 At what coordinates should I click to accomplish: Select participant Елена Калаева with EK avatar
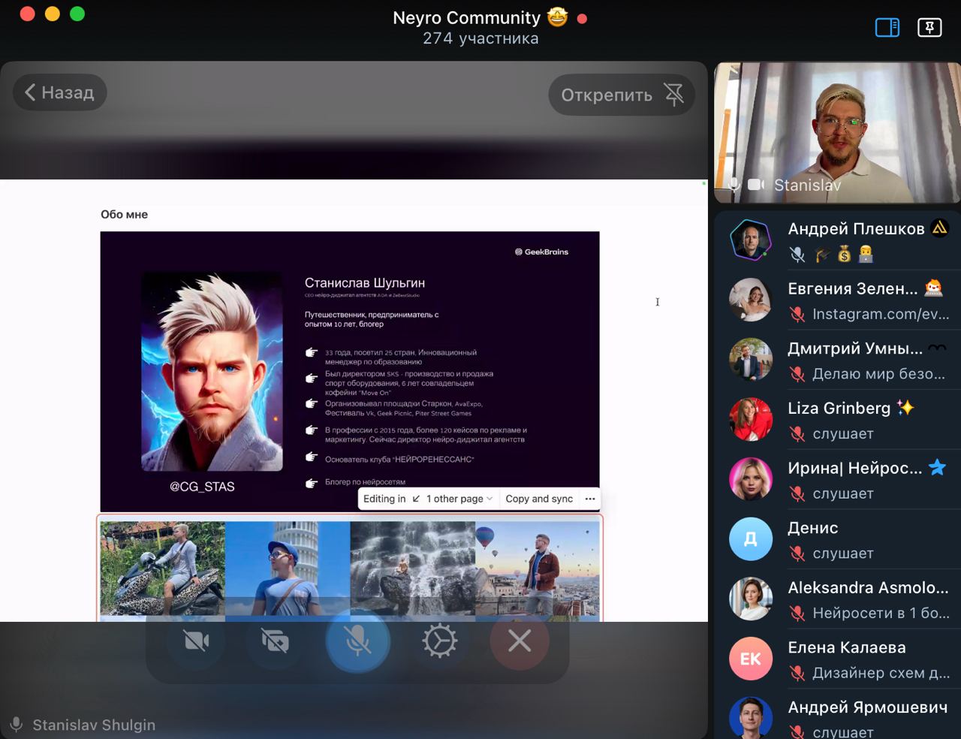click(x=751, y=659)
